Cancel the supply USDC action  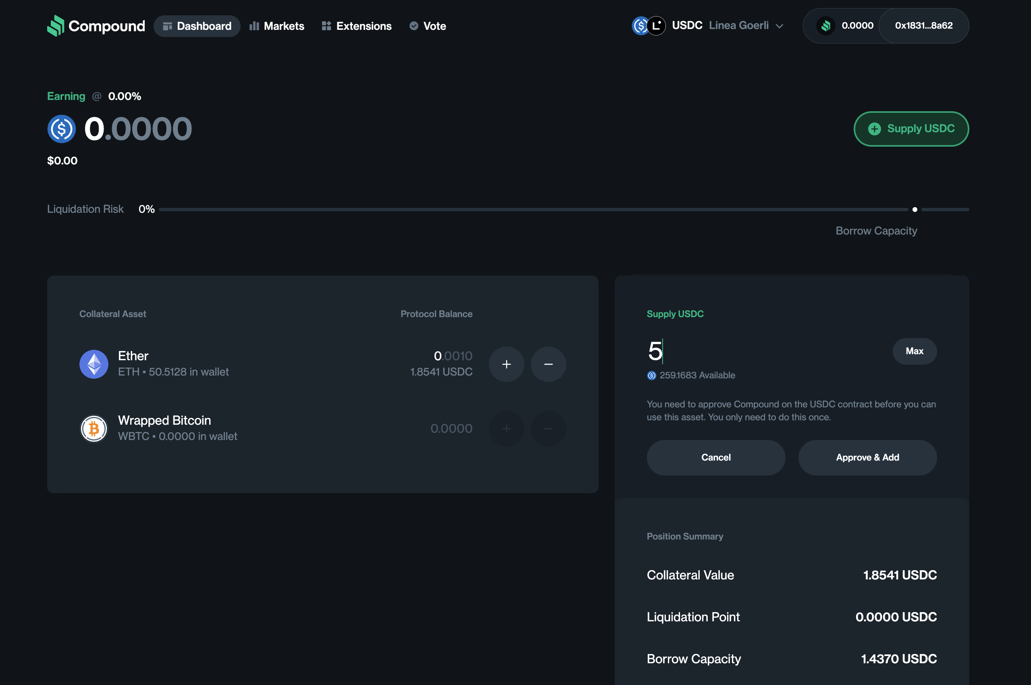click(x=715, y=457)
